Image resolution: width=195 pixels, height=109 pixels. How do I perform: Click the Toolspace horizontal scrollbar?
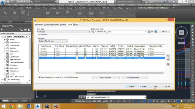pos(12,83)
